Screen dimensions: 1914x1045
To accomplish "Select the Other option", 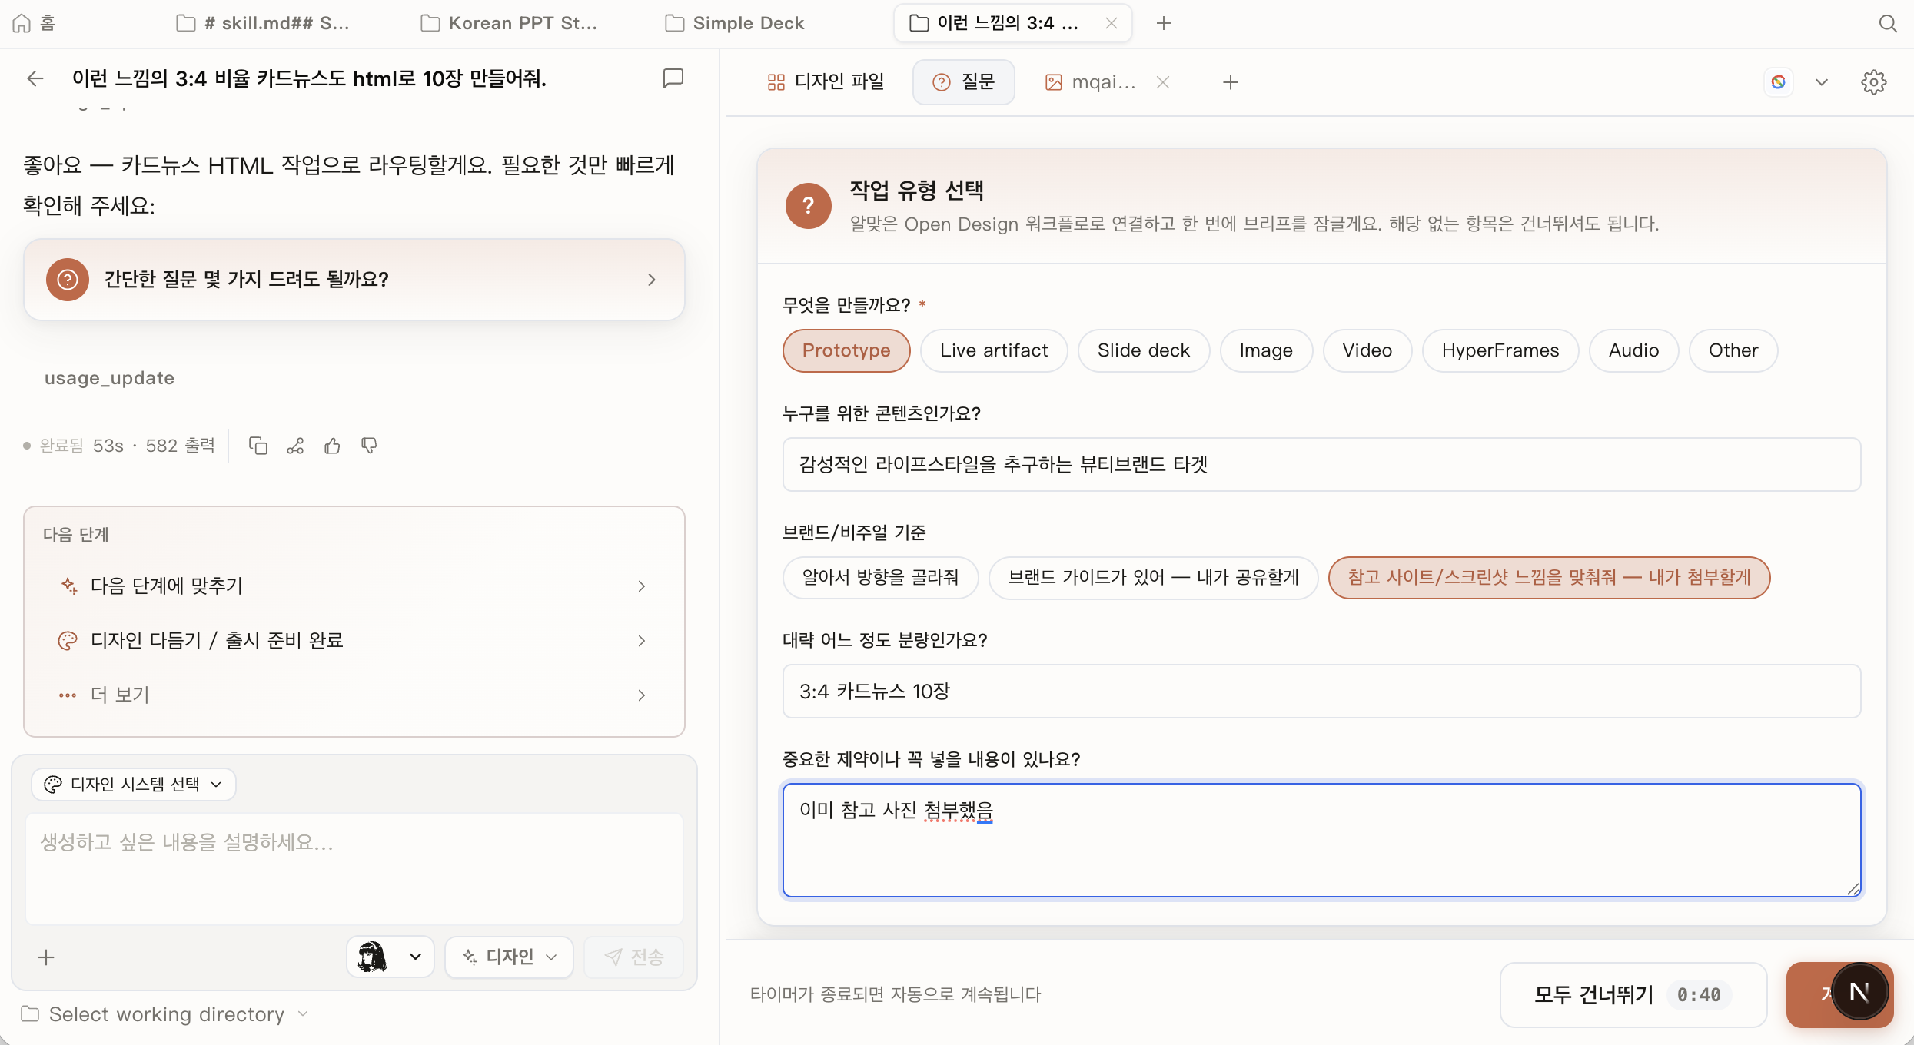I will pyautogui.click(x=1733, y=350).
